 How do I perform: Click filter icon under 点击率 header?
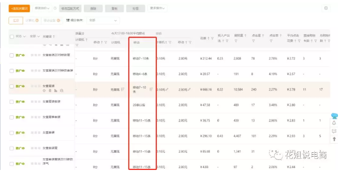click(x=271, y=41)
